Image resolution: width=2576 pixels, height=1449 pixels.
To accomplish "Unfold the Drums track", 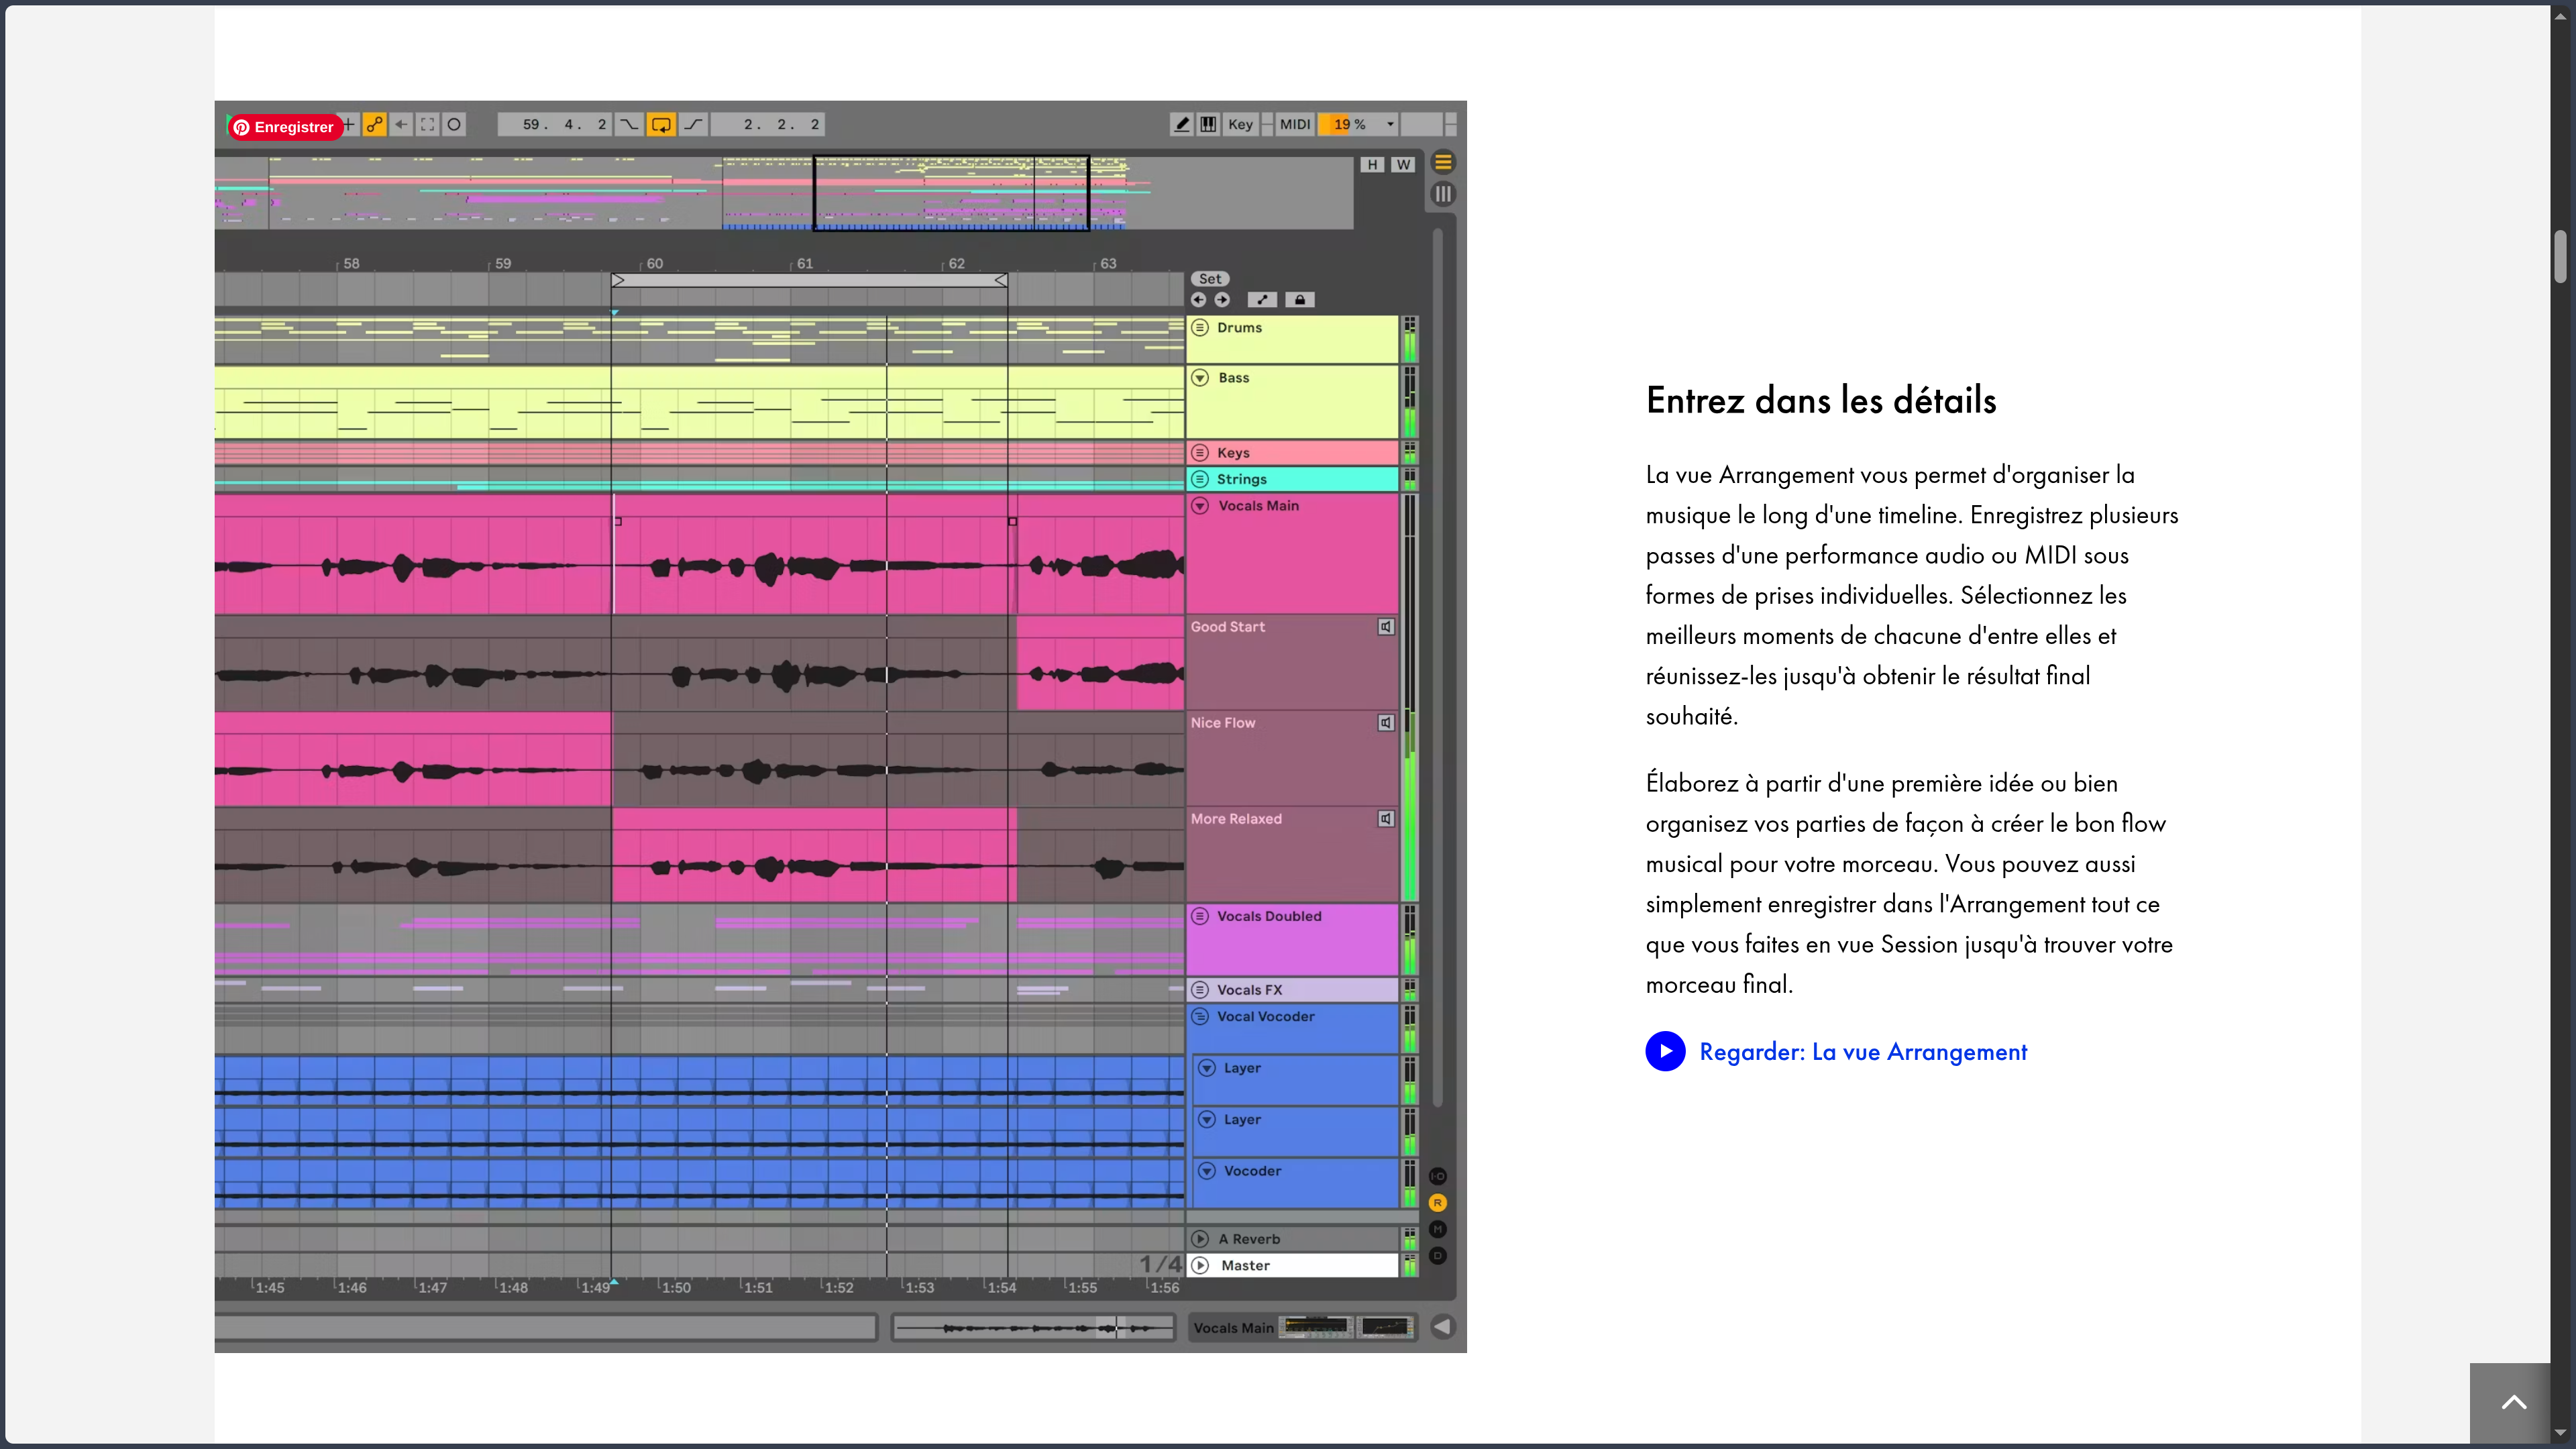I will click(1200, 328).
